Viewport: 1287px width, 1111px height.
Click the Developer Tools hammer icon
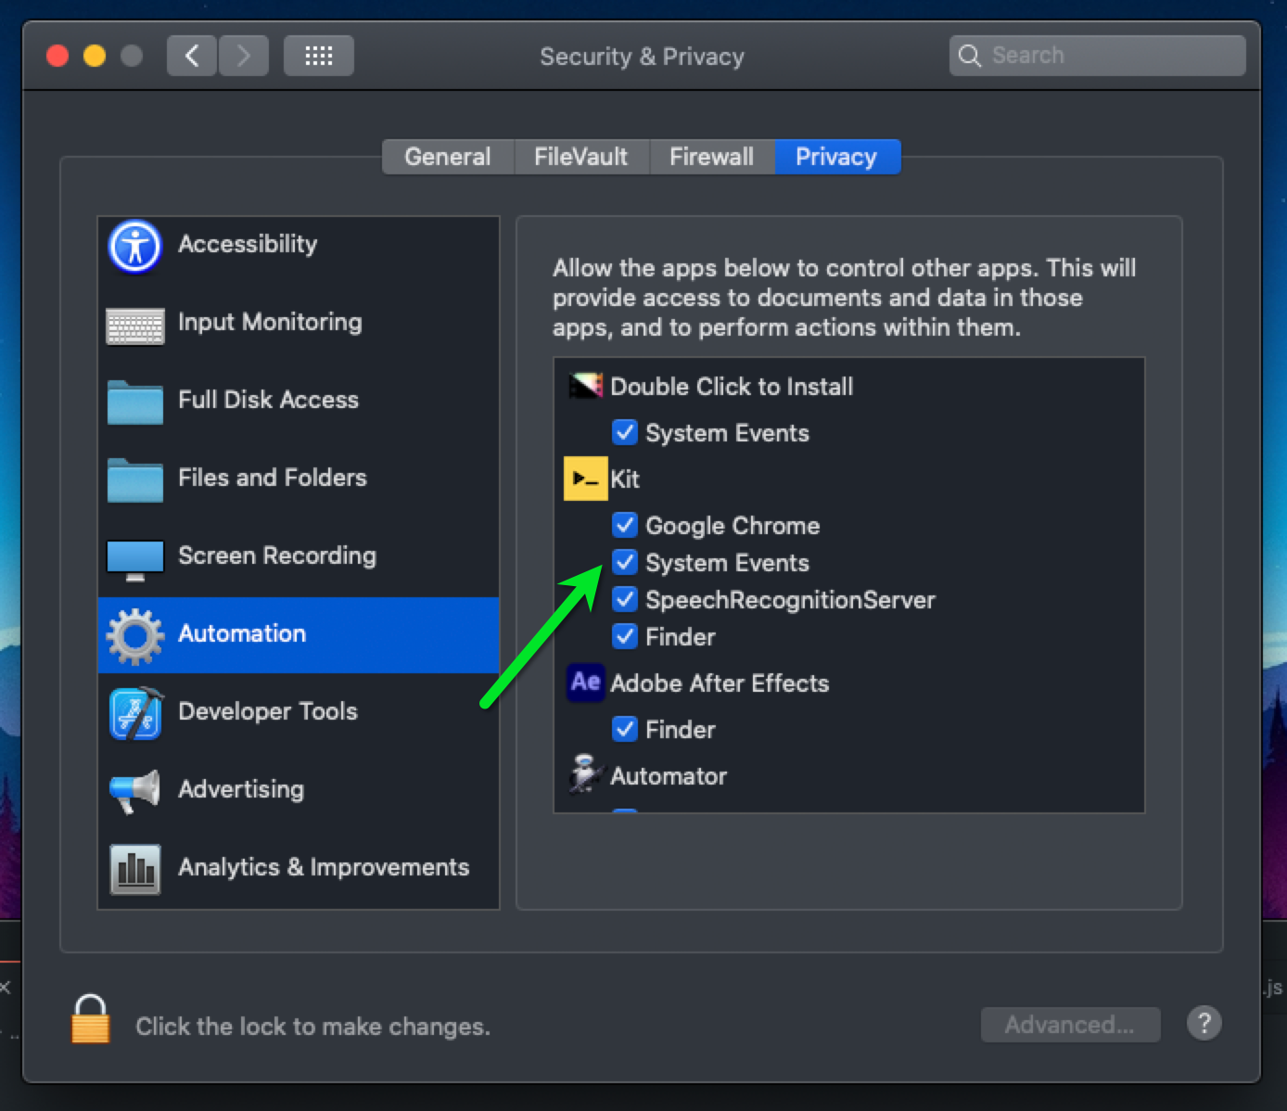click(x=136, y=713)
